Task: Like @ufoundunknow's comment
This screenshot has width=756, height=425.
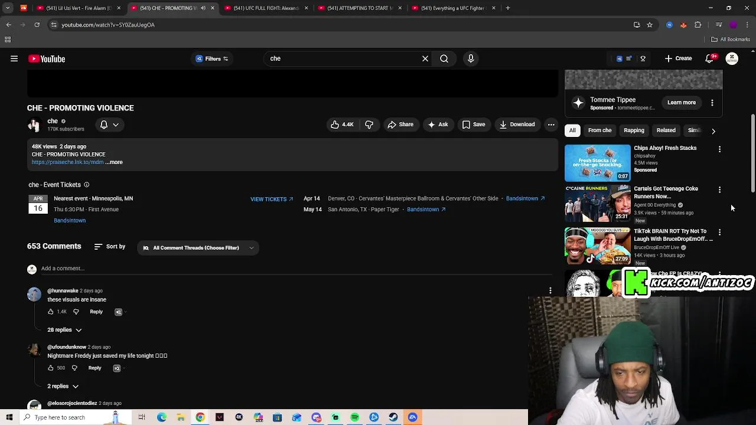Action: 51,368
